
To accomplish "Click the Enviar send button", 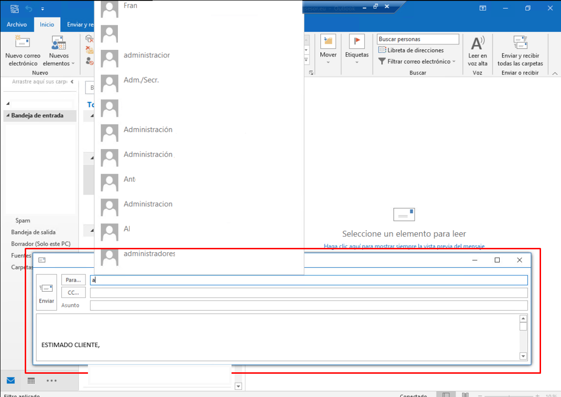I will tap(47, 293).
